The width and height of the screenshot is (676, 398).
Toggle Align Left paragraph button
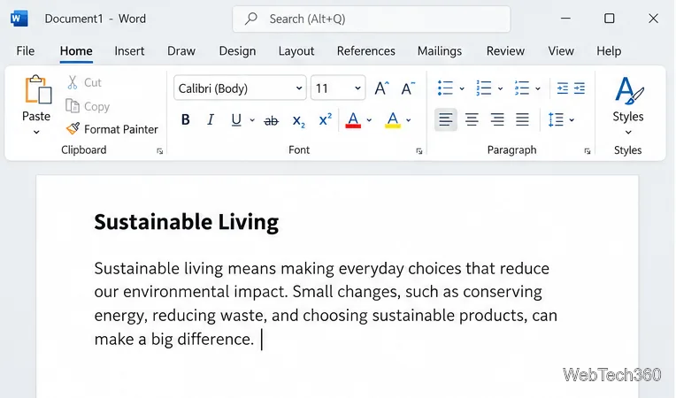pos(446,119)
